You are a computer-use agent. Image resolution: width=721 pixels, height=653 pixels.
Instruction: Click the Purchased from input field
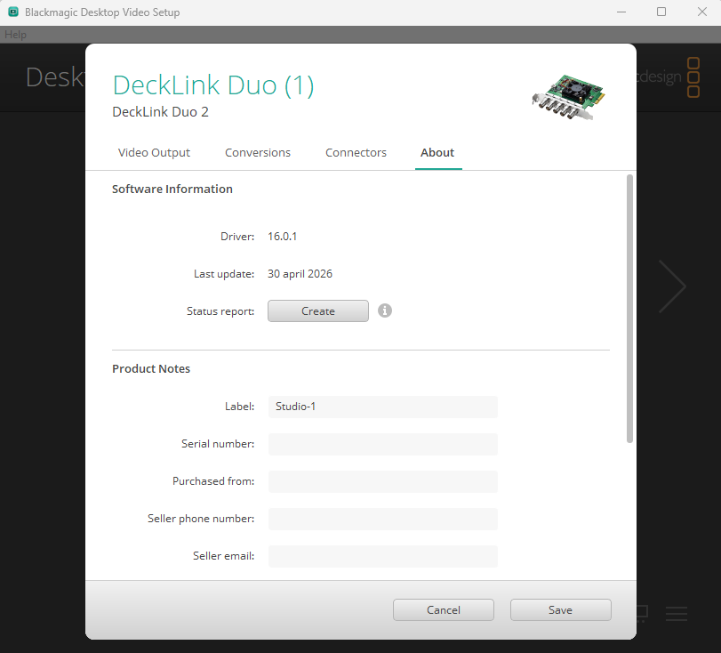383,481
